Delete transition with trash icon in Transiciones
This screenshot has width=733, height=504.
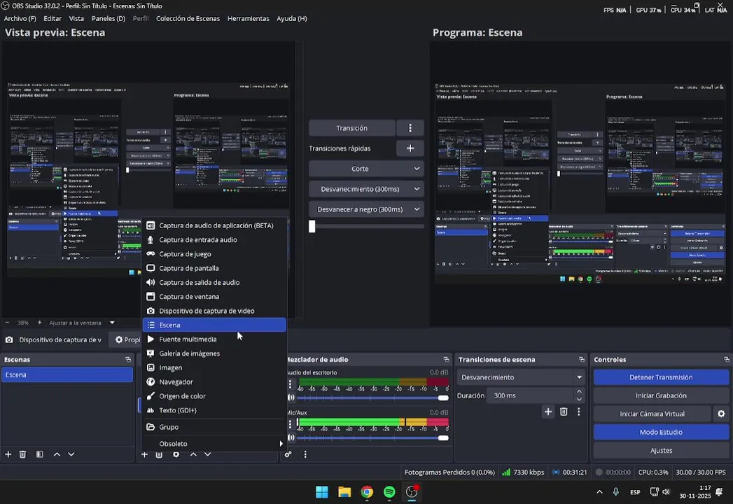564,412
